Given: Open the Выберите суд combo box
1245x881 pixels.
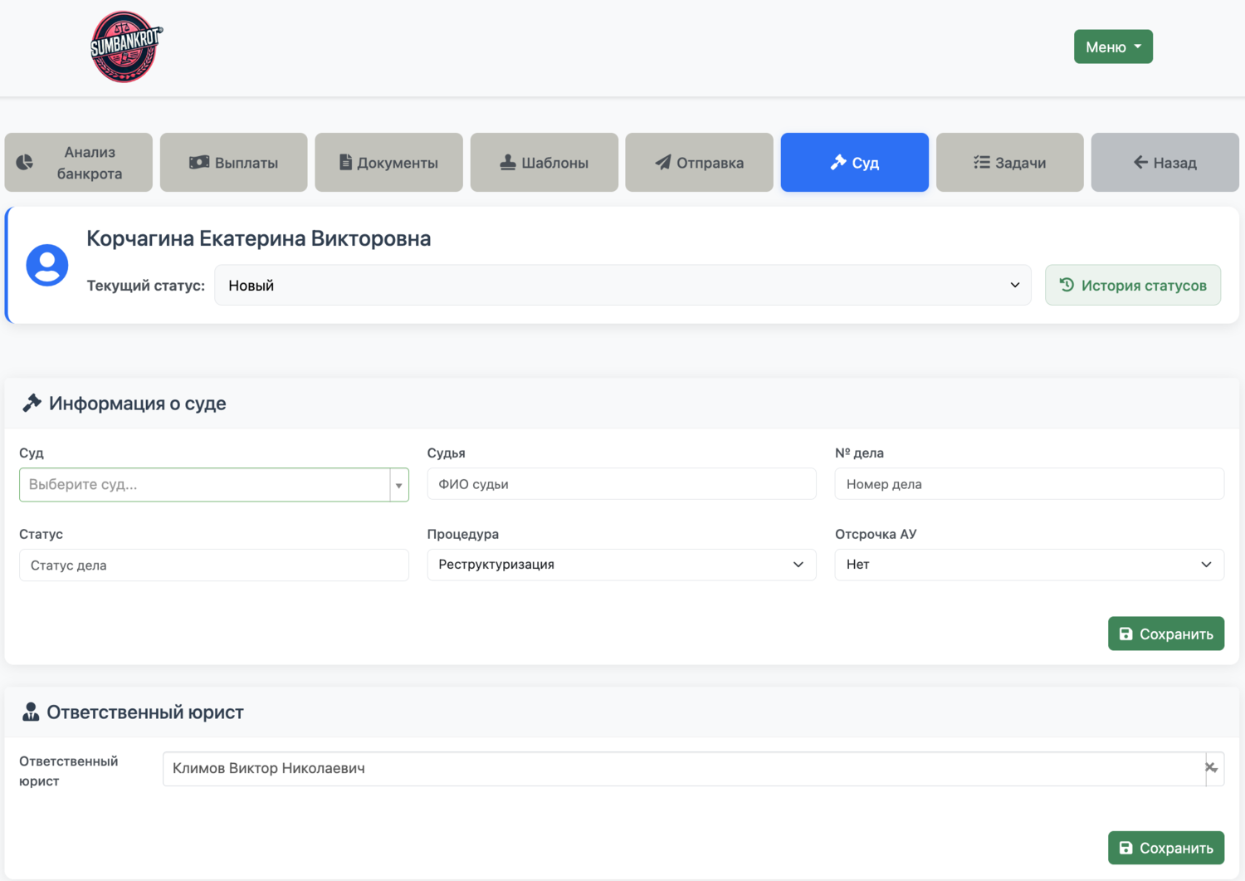Looking at the screenshot, I should (214, 484).
